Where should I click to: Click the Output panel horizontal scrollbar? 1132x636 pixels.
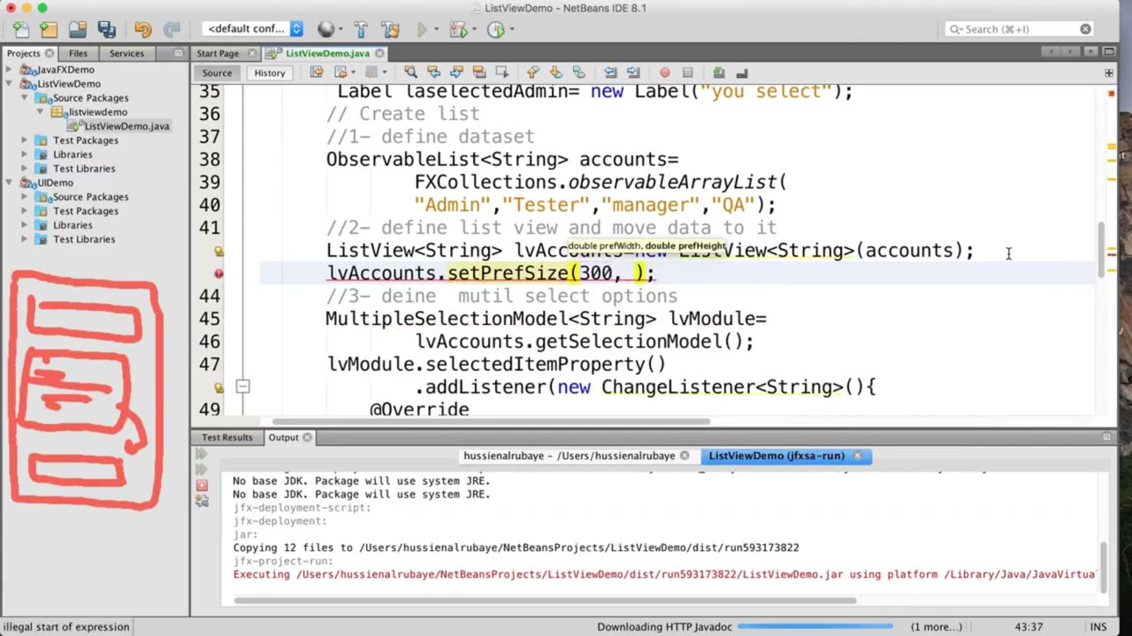tap(546, 601)
